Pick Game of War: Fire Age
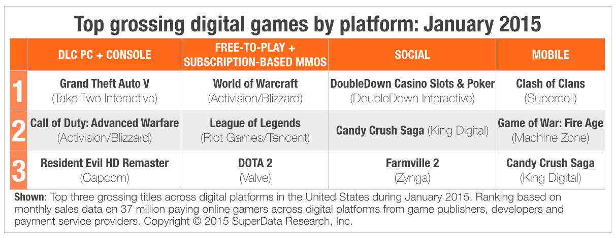The height and width of the screenshot is (239, 616). (550, 123)
